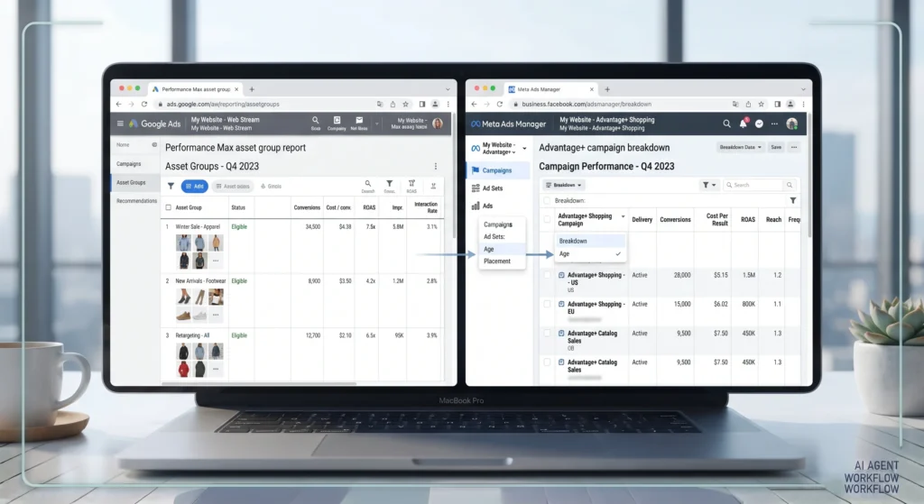
Task: Click the Asset chip next to Add button
Action: [x=233, y=186]
